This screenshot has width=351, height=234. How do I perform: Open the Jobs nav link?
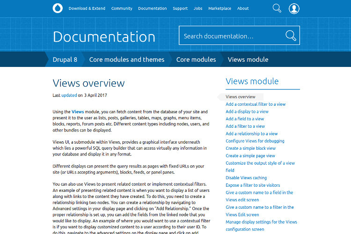click(x=198, y=8)
